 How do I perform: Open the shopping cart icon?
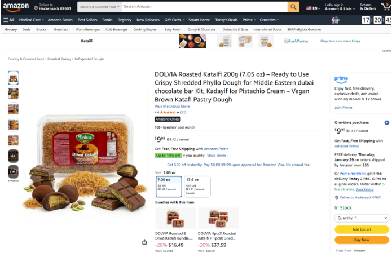coord(386,7)
